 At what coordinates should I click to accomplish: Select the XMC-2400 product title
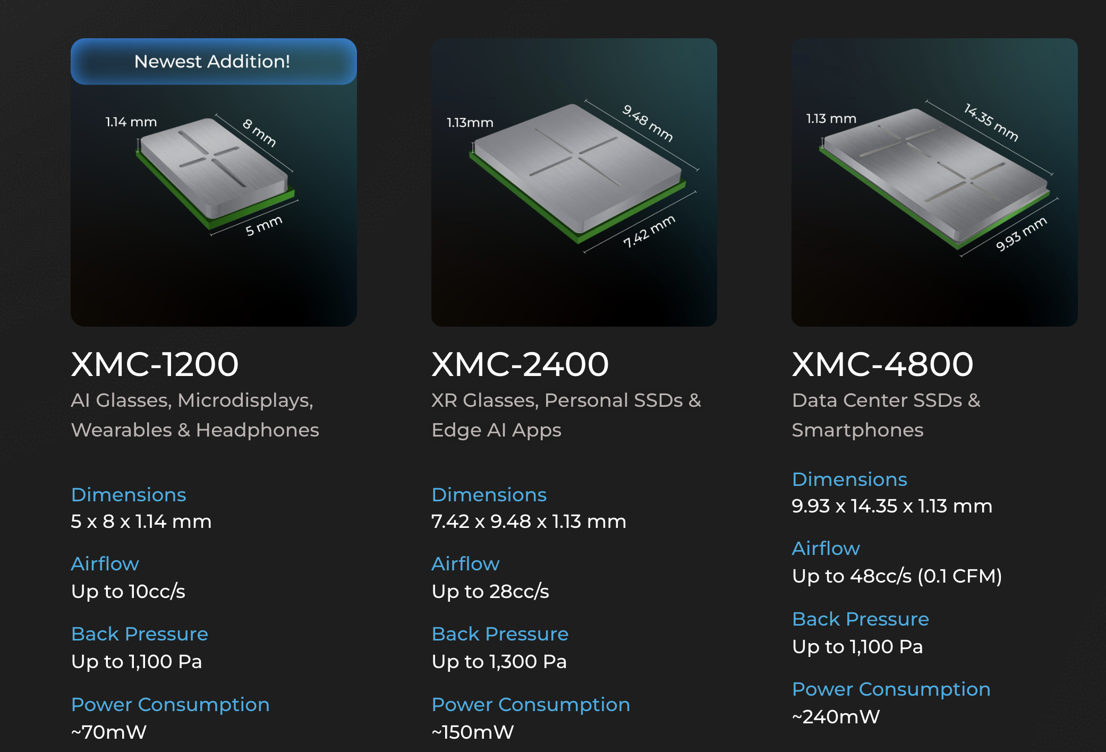520,364
